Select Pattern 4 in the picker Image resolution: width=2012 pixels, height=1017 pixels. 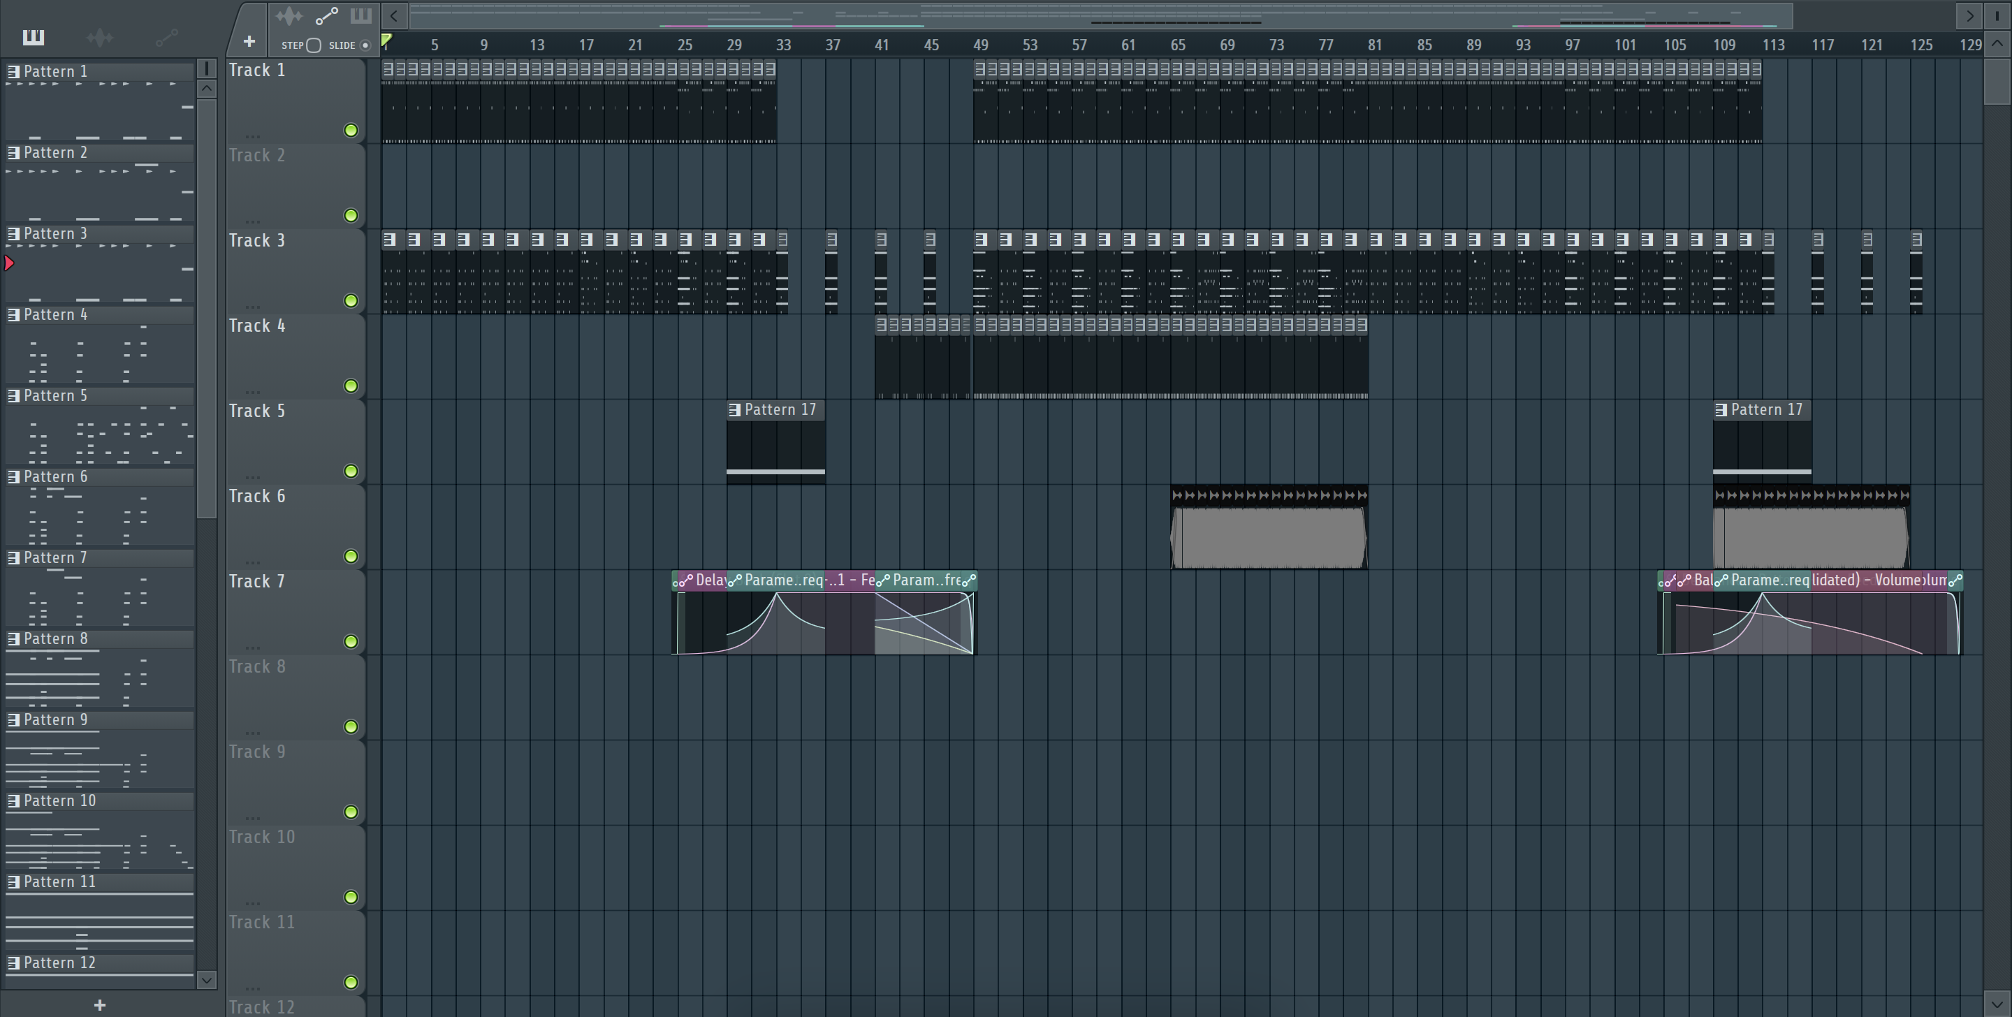99,315
